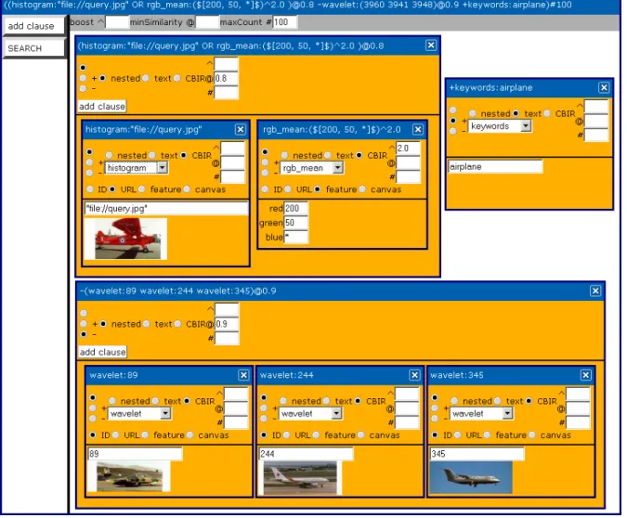This screenshot has width=627, height=518.
Task: Click the red value field showing 200
Action: (296, 208)
